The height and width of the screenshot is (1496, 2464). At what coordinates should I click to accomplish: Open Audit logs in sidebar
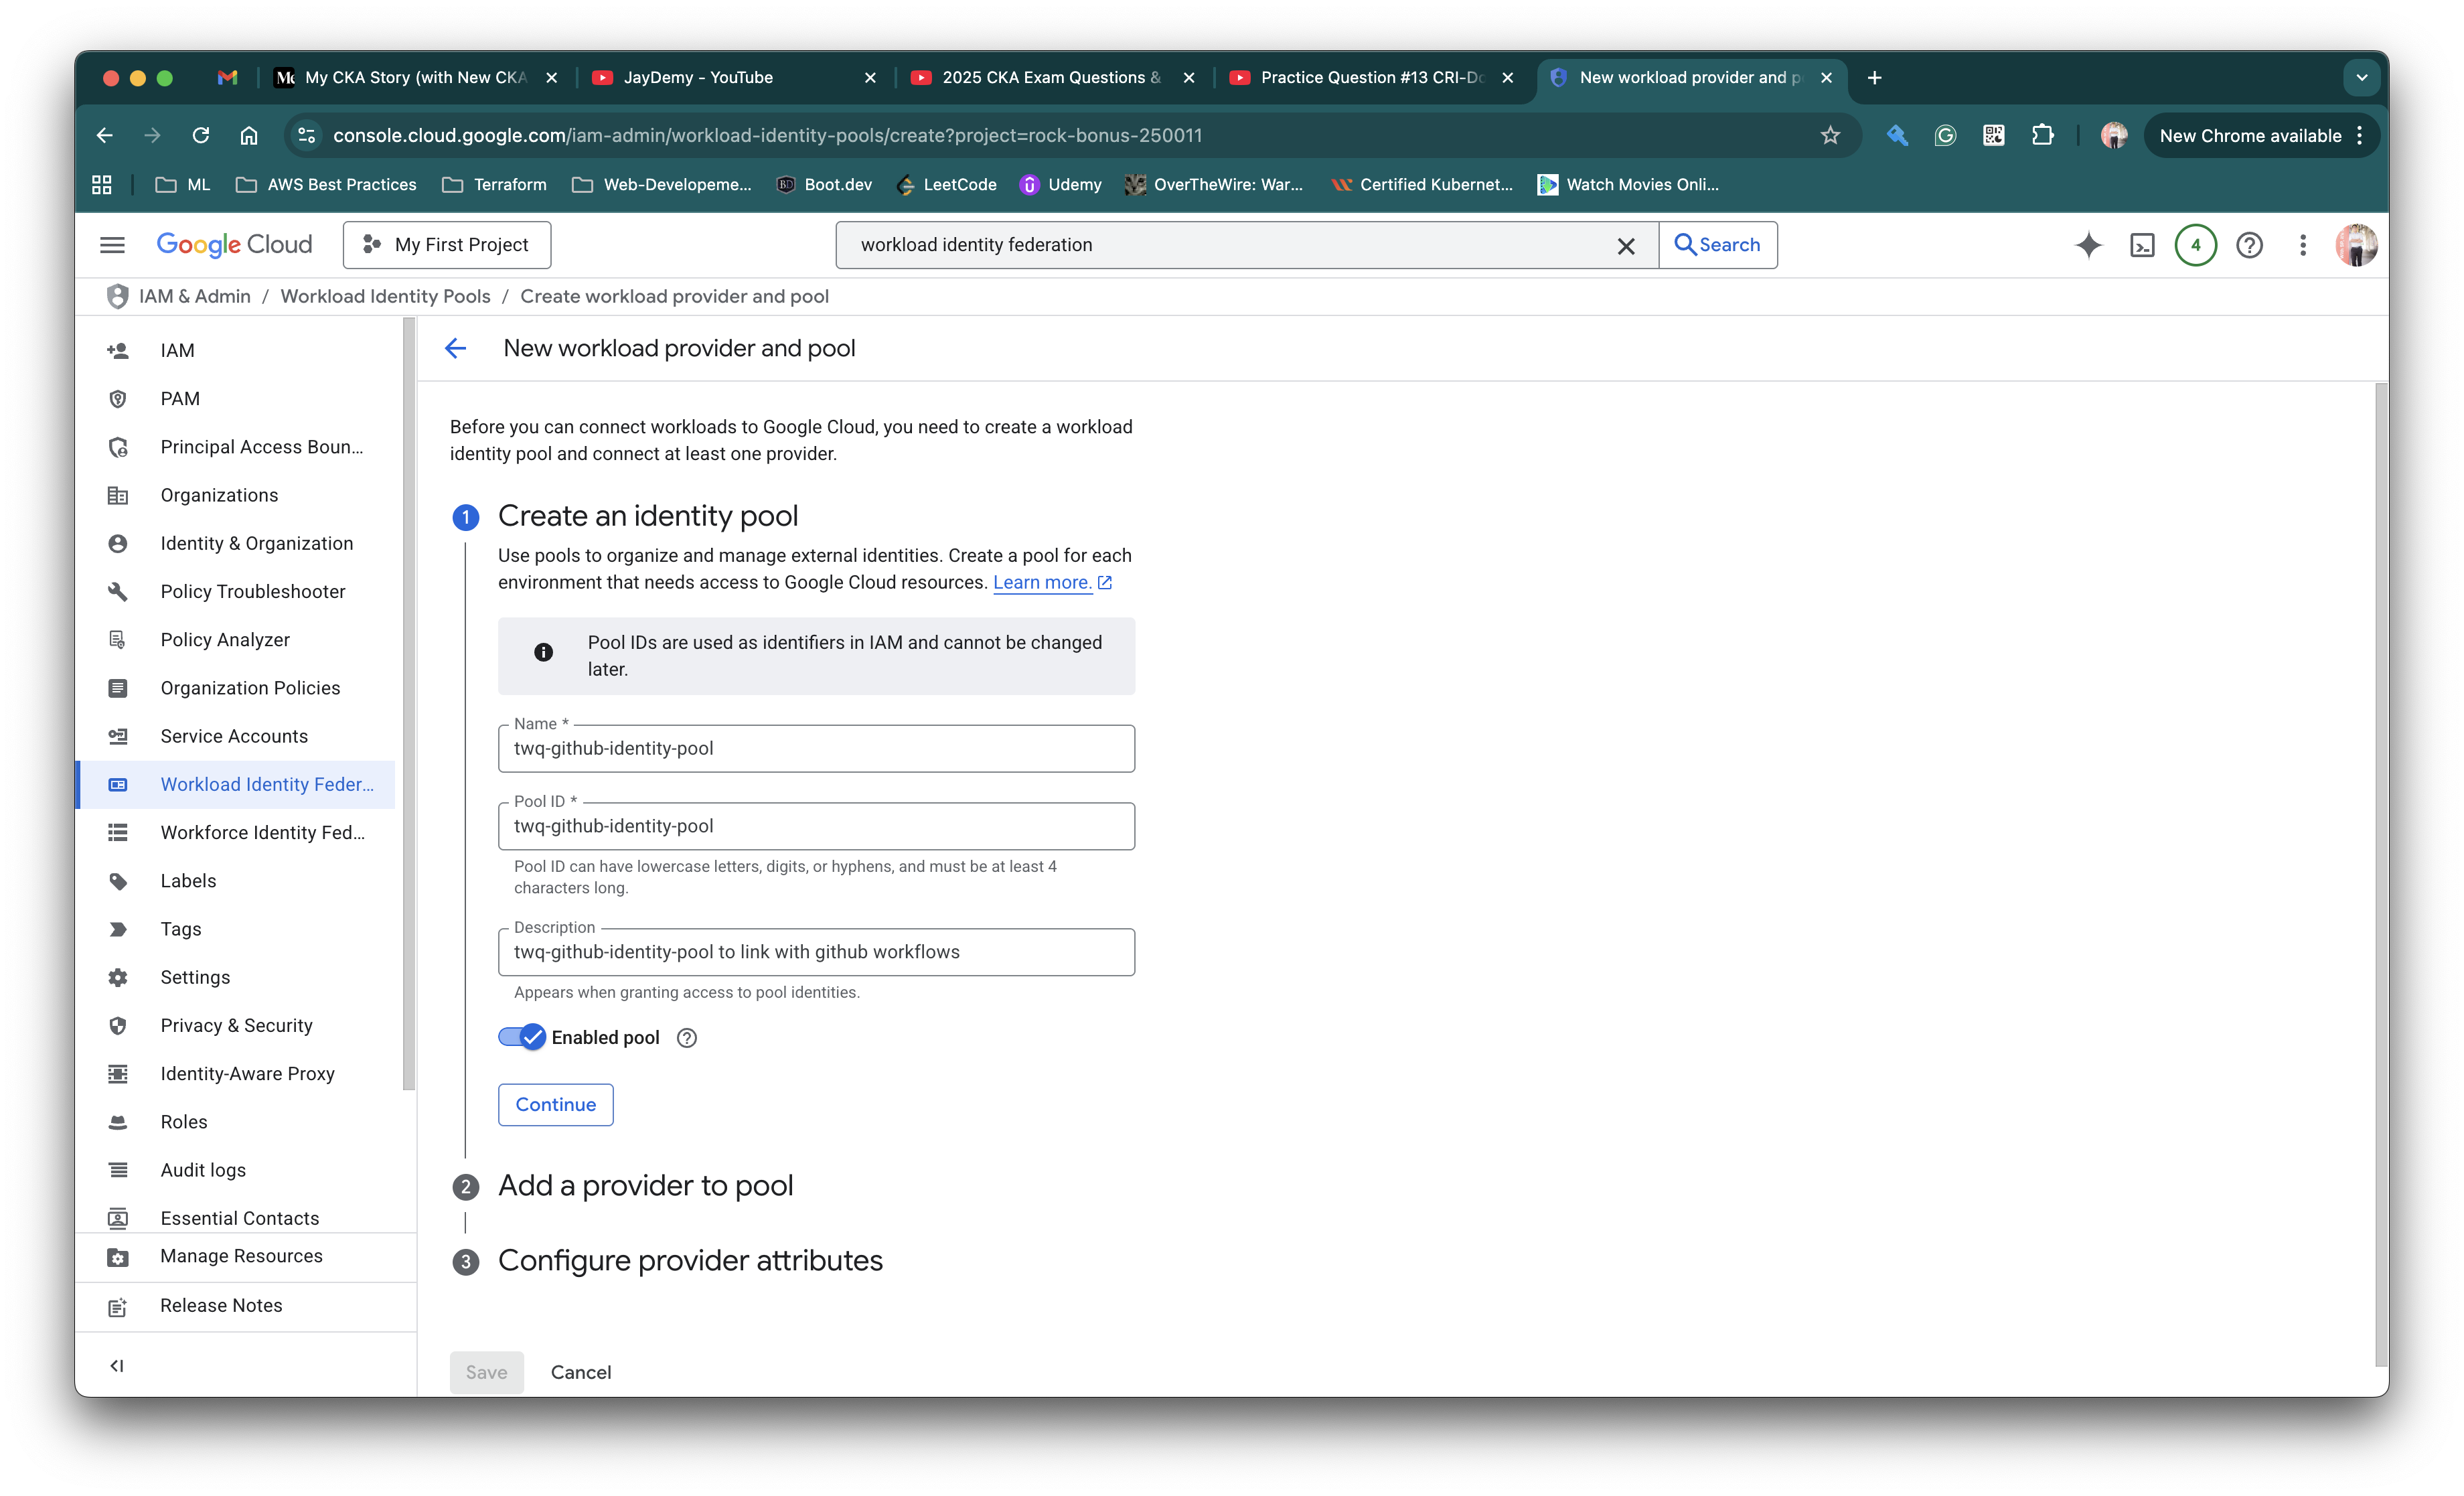236,1170
